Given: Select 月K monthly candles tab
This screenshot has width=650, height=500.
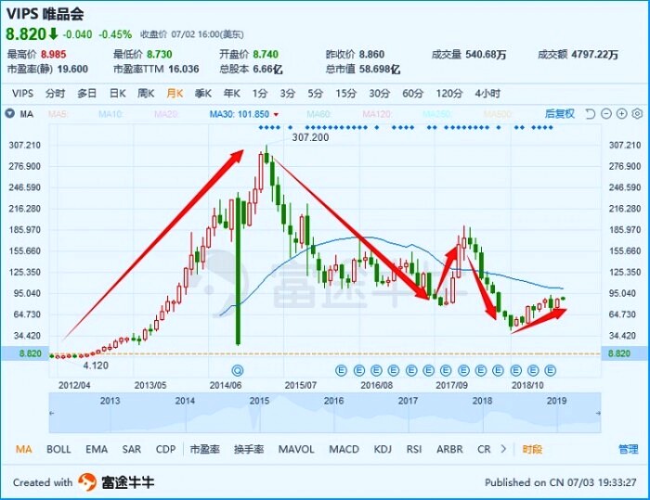Looking at the screenshot, I should click(x=175, y=93).
